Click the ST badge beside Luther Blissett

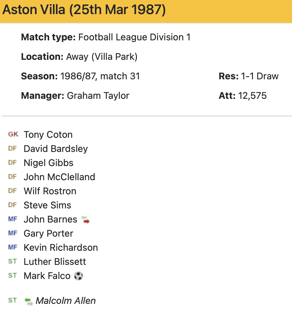12,262
